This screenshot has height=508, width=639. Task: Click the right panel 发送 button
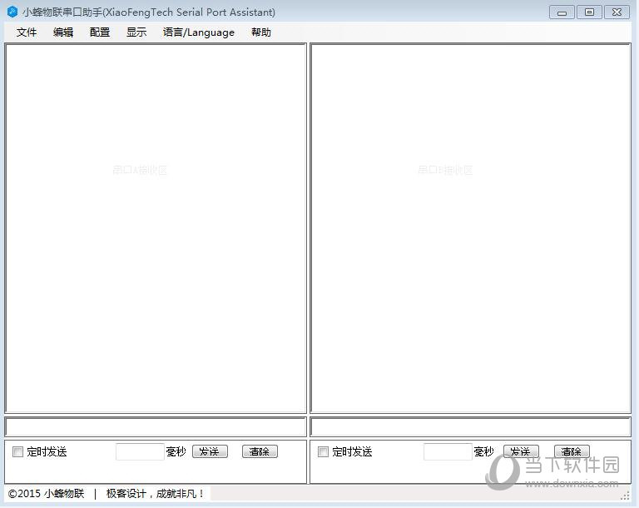click(521, 451)
